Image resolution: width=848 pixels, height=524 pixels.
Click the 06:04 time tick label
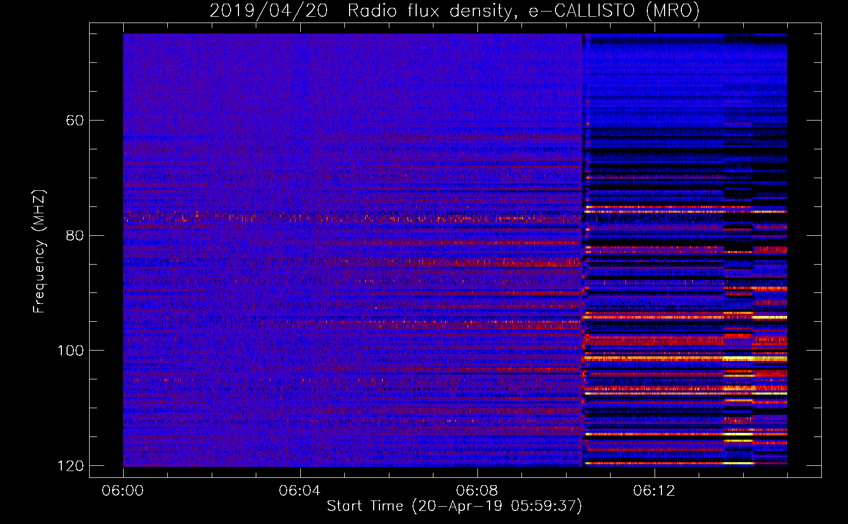(x=300, y=491)
